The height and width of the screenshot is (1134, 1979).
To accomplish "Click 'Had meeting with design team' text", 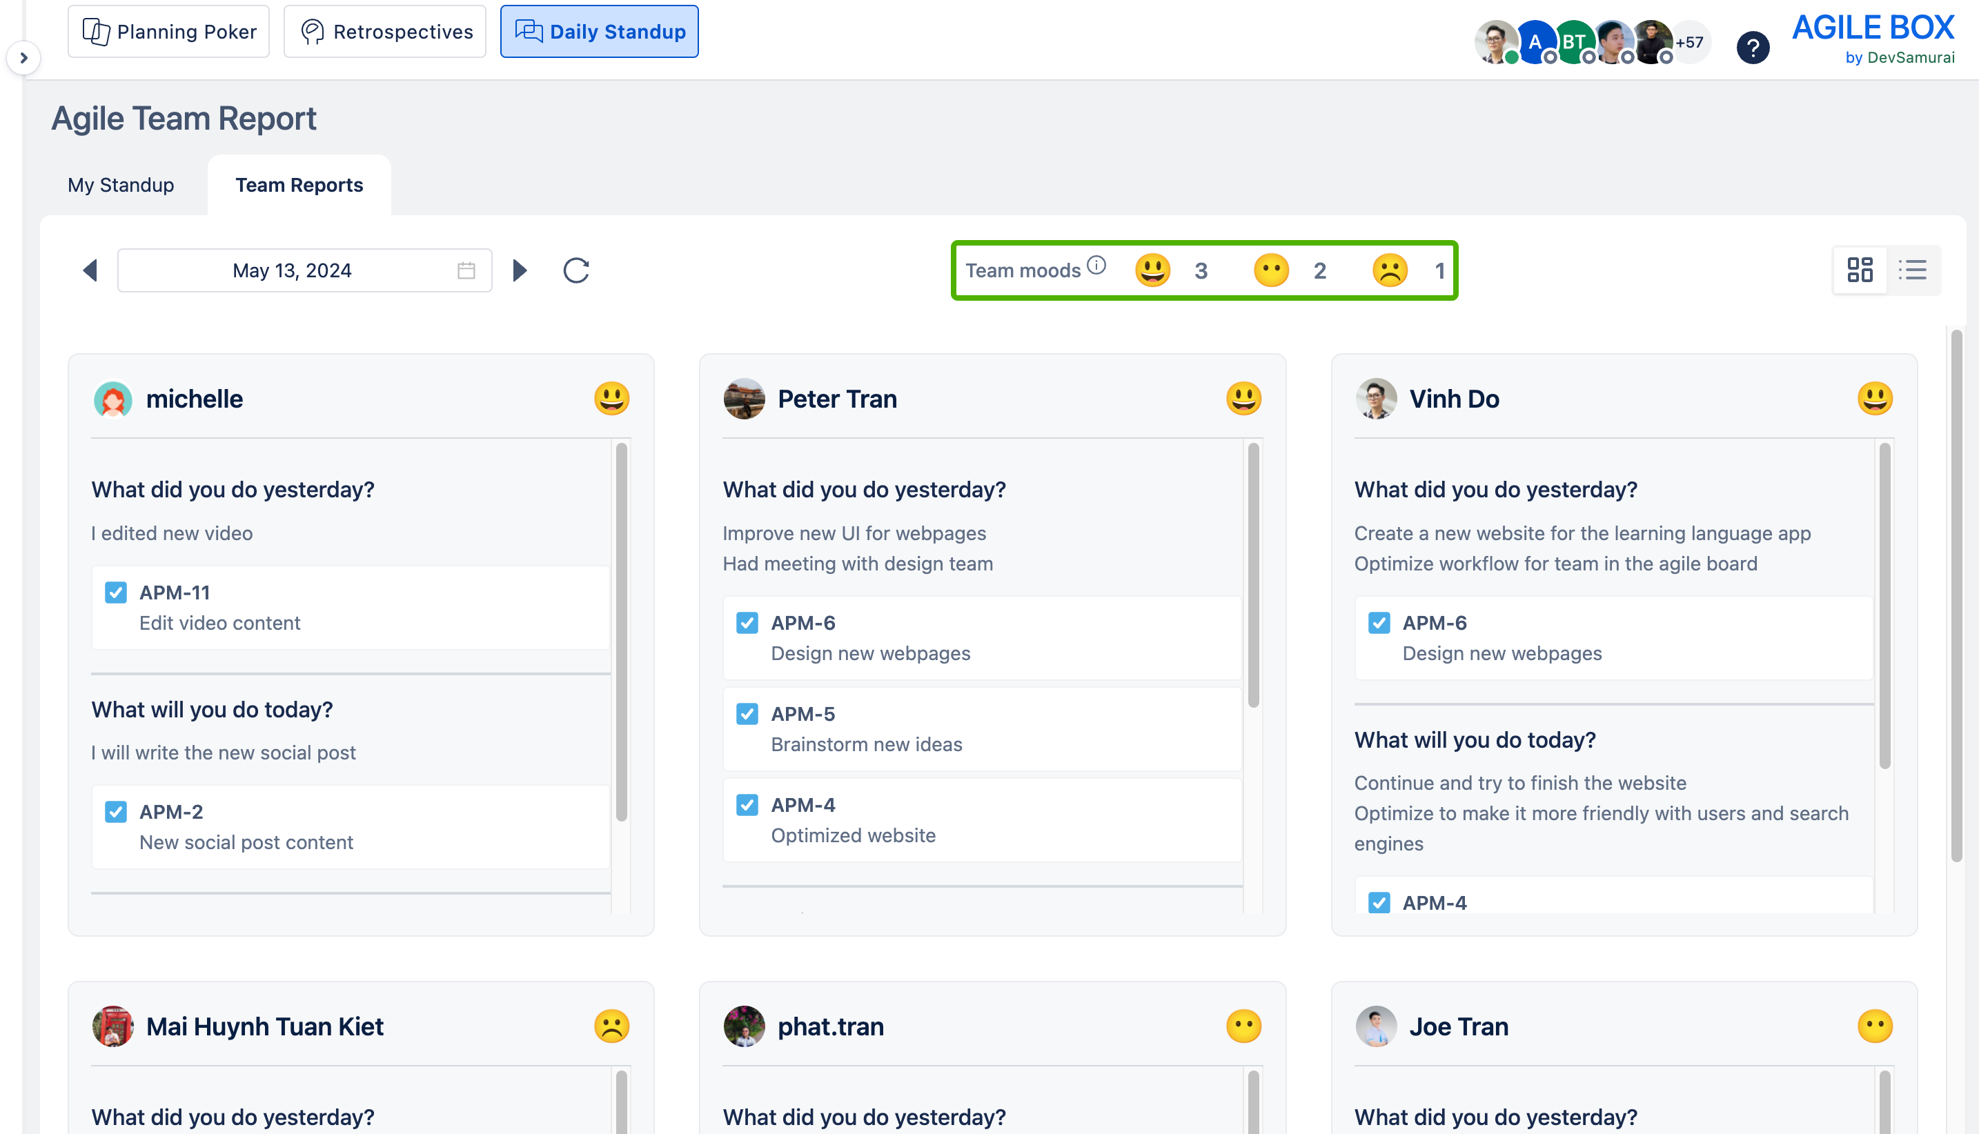I will click(858, 564).
